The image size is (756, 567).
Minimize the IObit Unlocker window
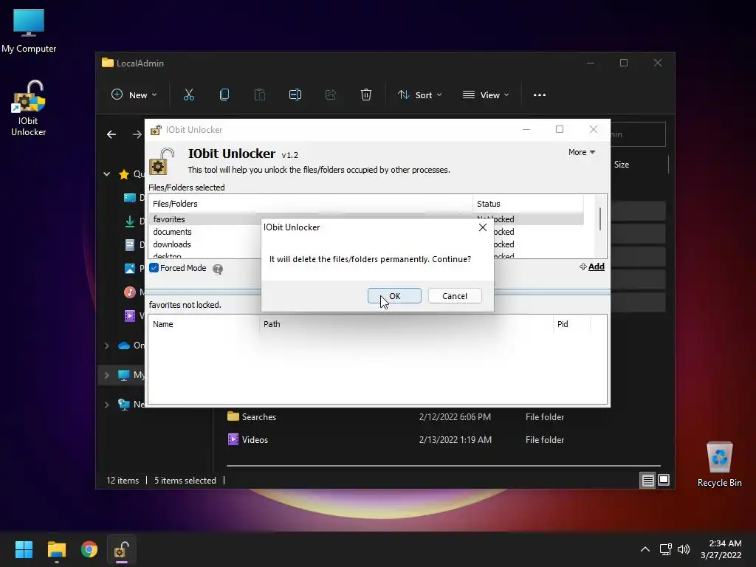coord(526,129)
